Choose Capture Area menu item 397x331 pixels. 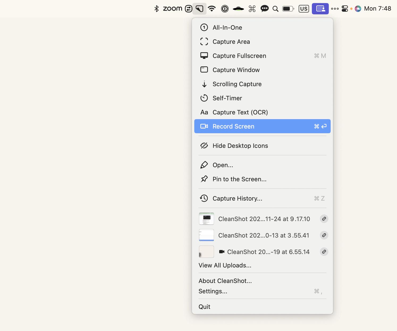pos(231,42)
